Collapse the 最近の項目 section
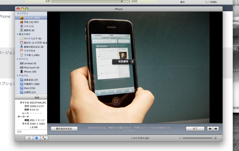The width and height of the screenshot is (239, 151). click(x=17, y=34)
